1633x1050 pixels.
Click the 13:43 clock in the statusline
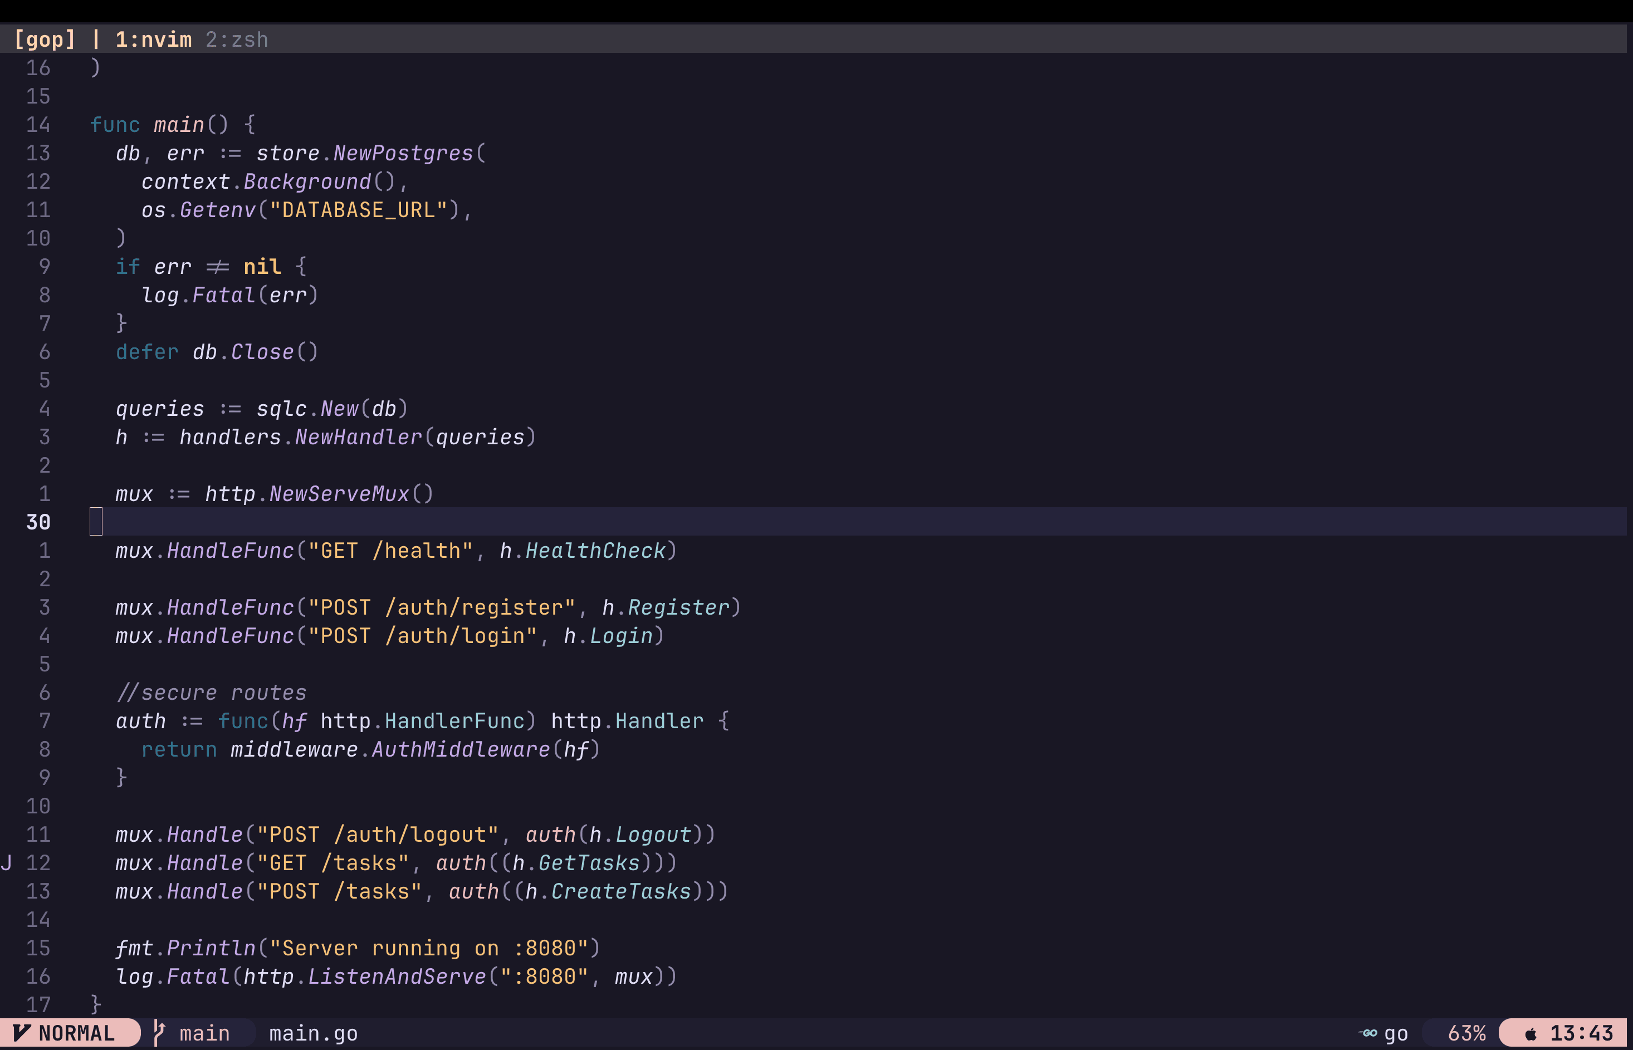[x=1581, y=1033]
